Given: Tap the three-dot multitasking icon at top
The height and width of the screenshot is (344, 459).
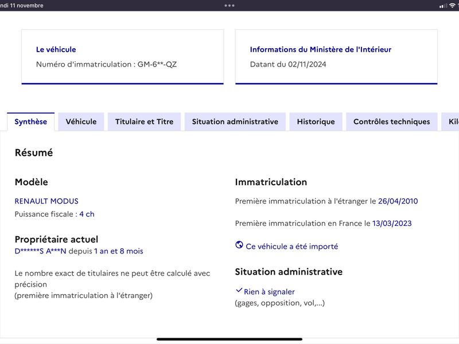Looking at the screenshot, I should (229, 5).
